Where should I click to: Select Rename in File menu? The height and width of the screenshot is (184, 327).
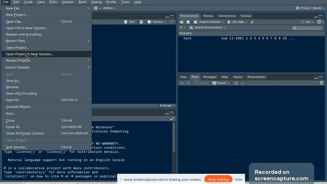[x=46, y=87]
